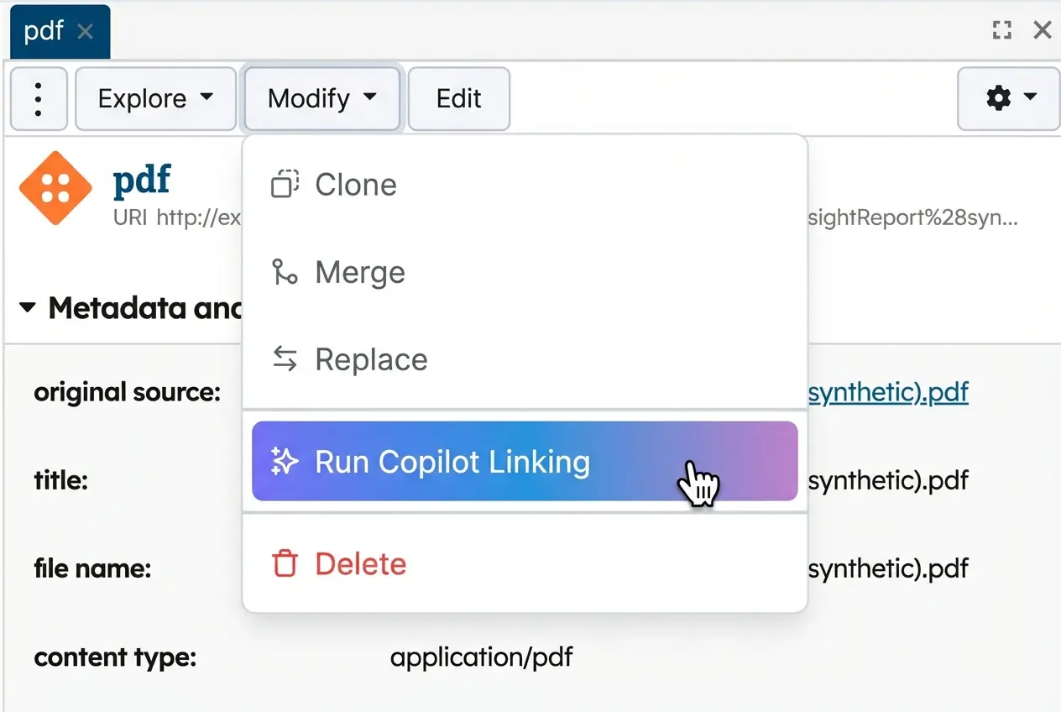Screen dimensions: 1061x712
Task: Click the Replace arrows icon
Action: click(285, 359)
